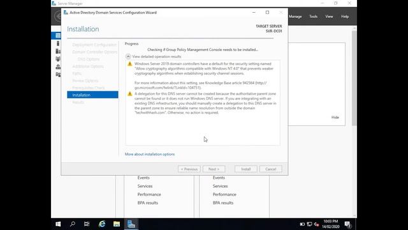The width and height of the screenshot is (408, 230).
Task: Click the battery status tray icon
Action: [302, 224]
